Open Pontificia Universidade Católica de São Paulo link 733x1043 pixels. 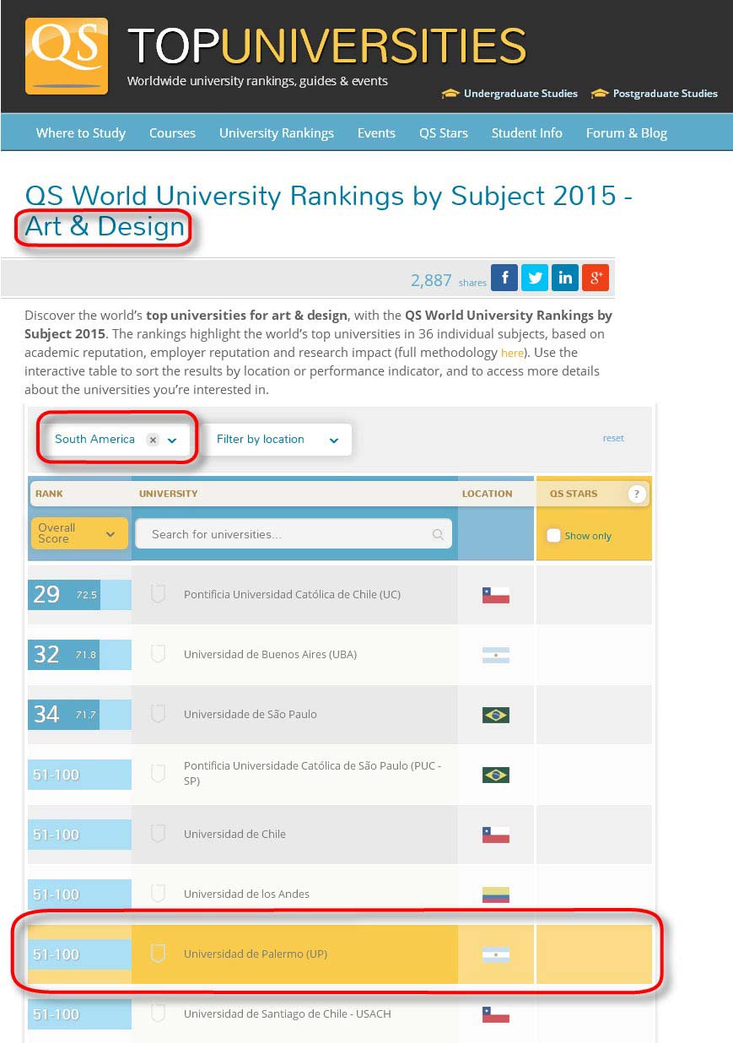312,774
